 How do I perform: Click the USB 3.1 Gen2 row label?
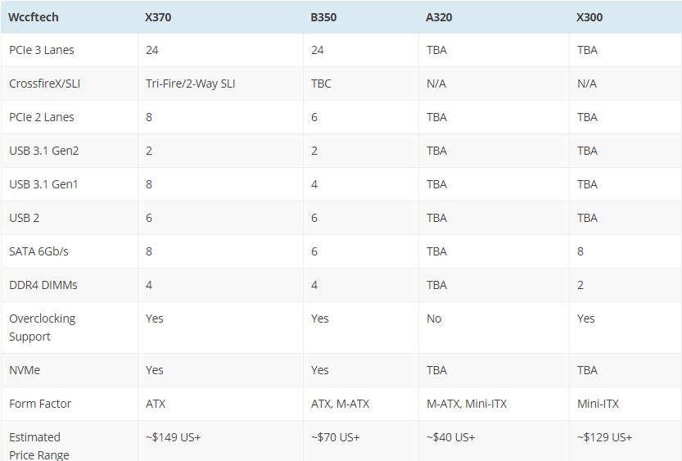44,151
